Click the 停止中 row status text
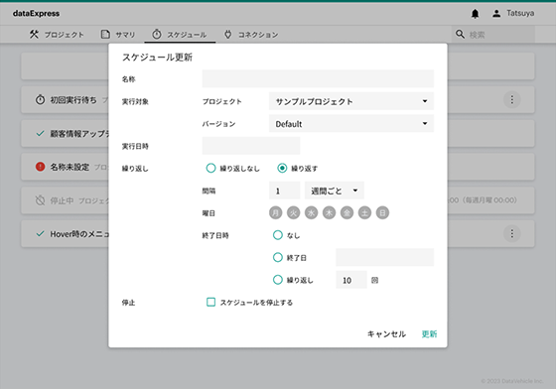 click(x=62, y=200)
